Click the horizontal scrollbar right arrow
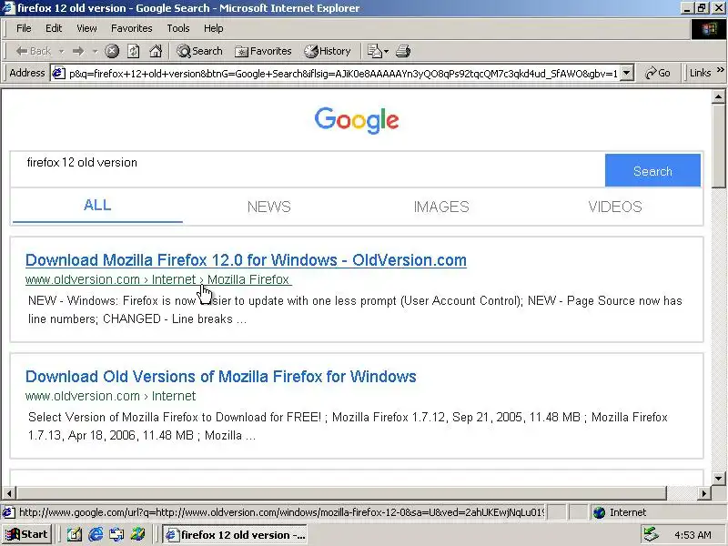Screen dimensions: 728x546 click(704, 493)
